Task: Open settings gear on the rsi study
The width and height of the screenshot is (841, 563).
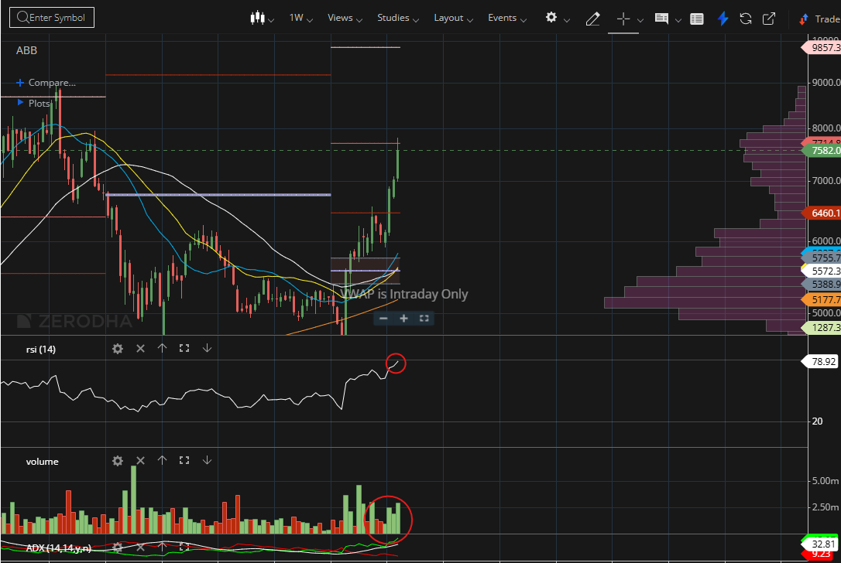Action: (x=117, y=348)
